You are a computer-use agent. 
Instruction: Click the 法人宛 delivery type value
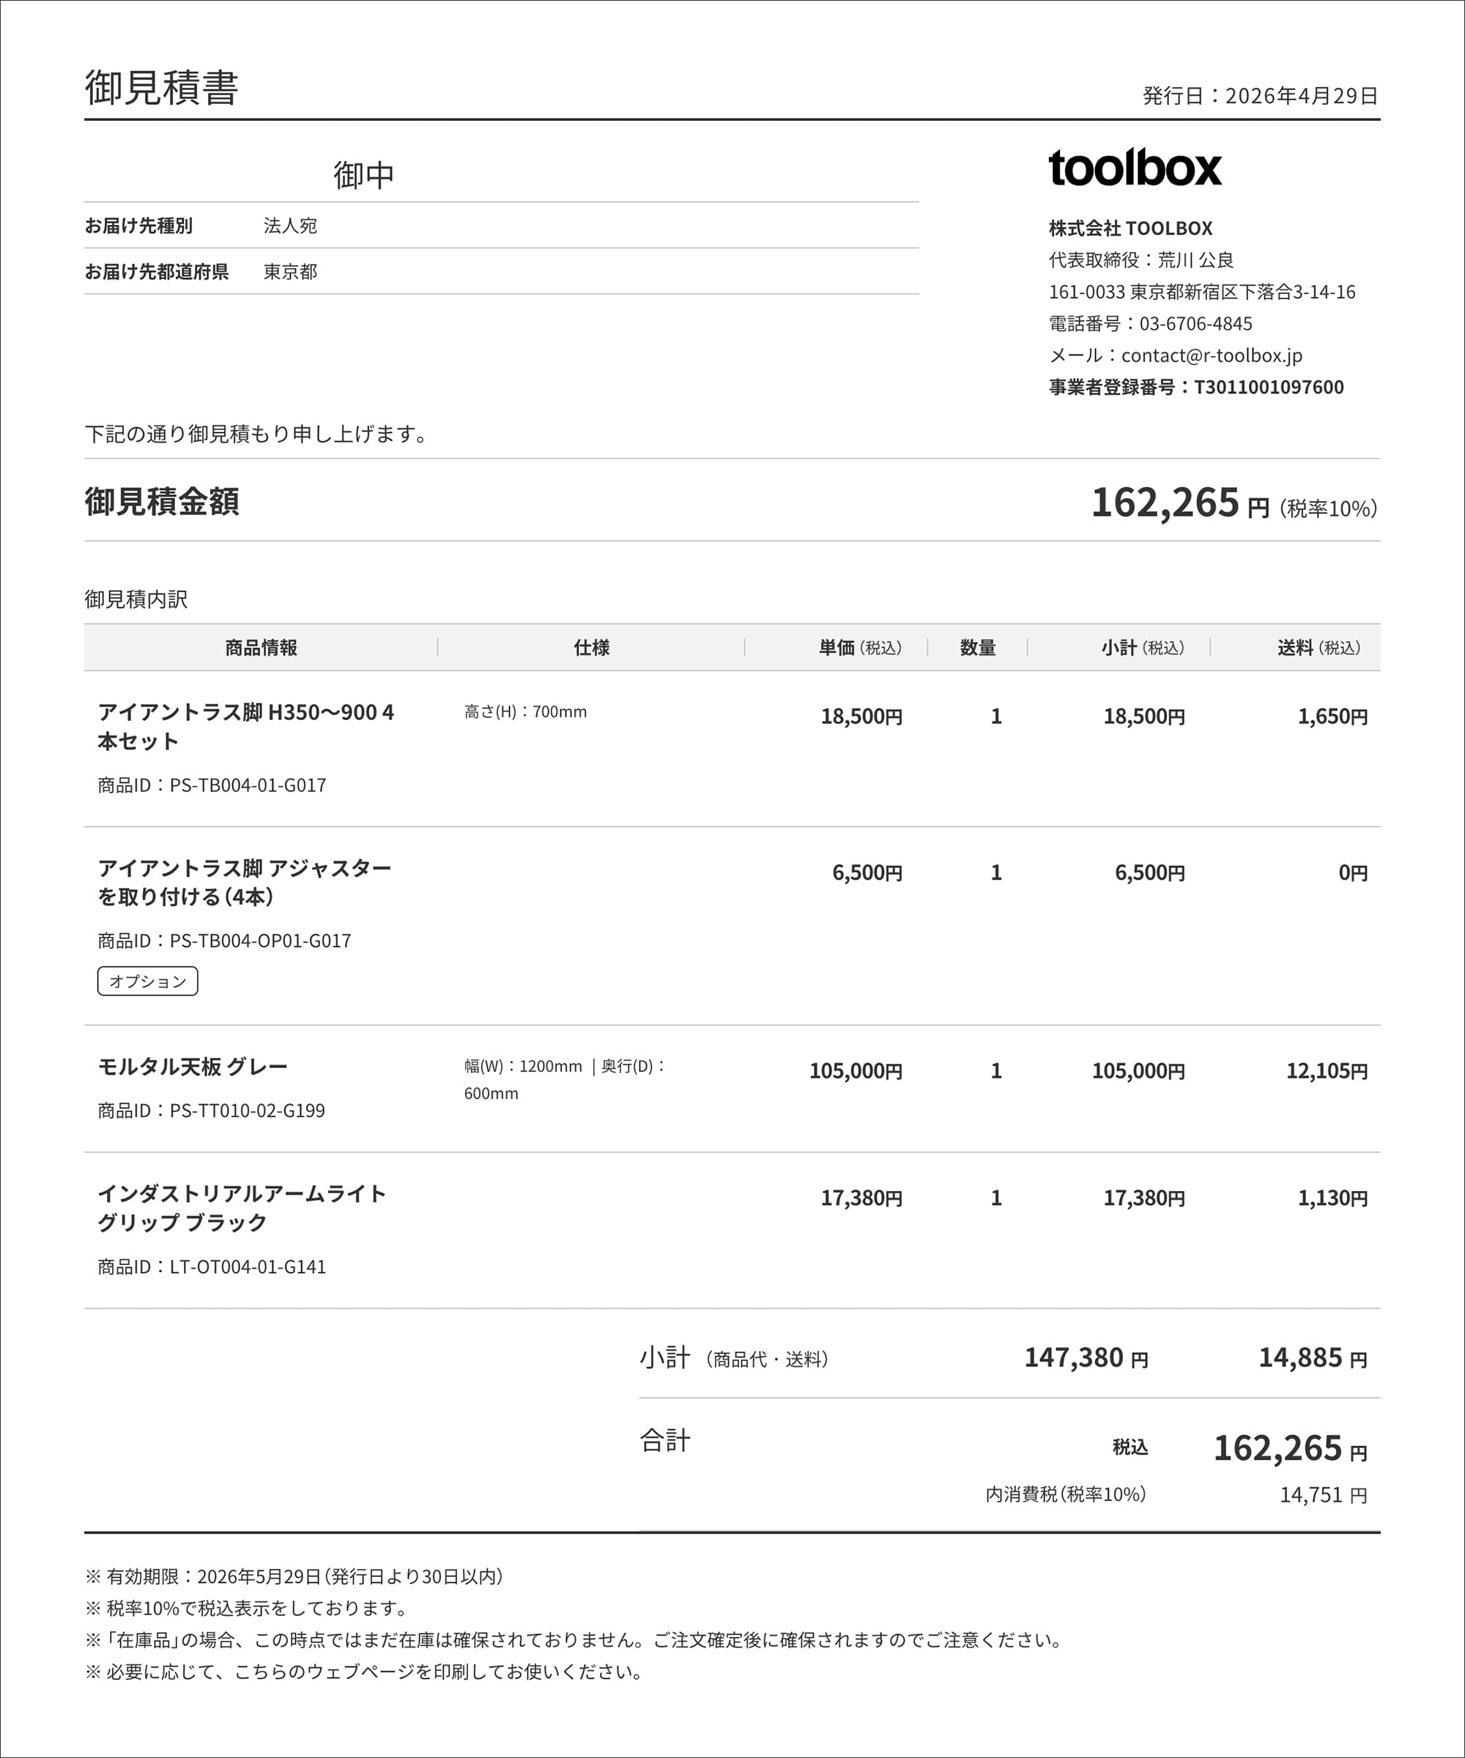(289, 225)
